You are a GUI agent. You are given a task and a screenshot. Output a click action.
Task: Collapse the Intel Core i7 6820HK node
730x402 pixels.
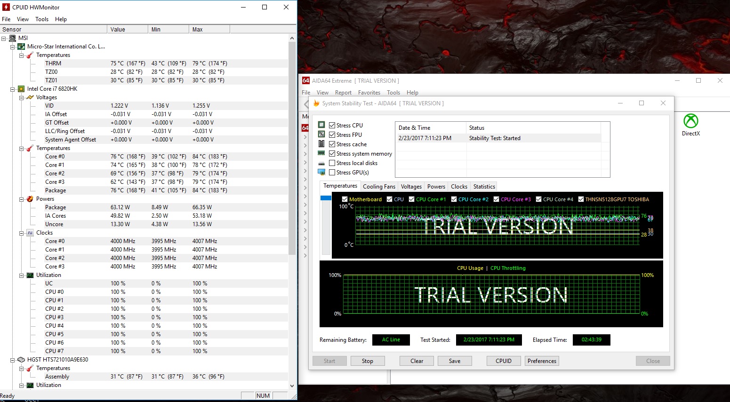click(x=13, y=89)
